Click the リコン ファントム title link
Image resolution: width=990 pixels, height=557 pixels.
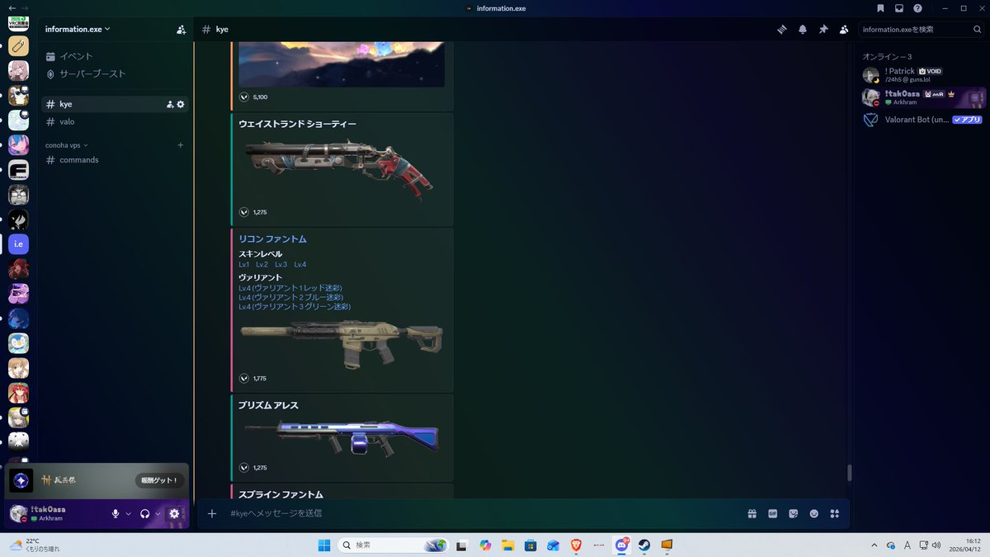click(272, 239)
